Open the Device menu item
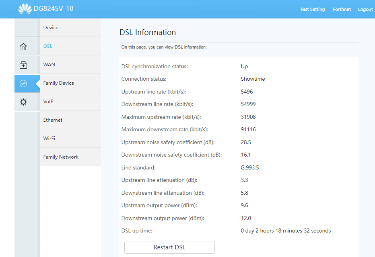The height and width of the screenshot is (257, 375). coord(51,28)
